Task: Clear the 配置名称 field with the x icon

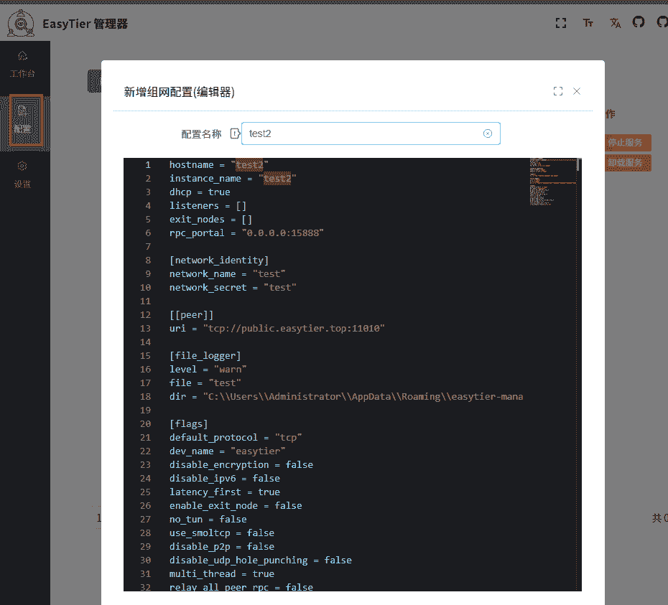Action: tap(488, 133)
